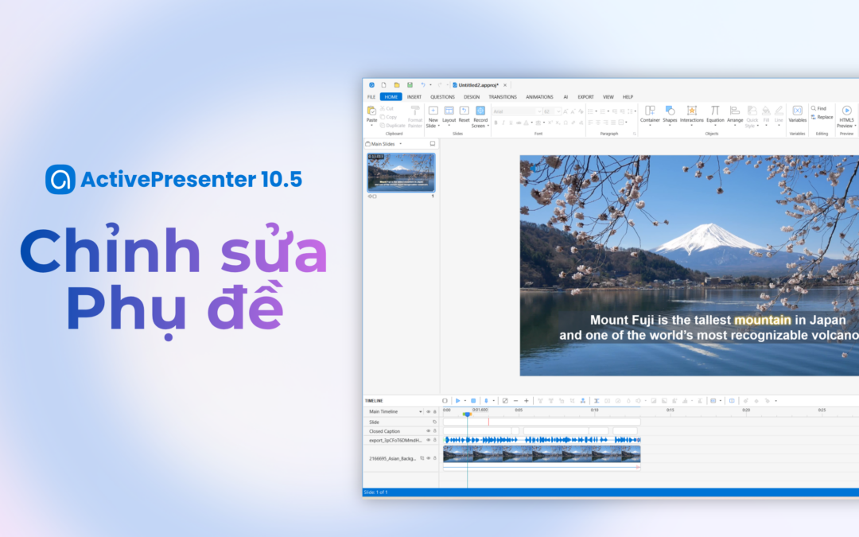Click the Interactions button
The width and height of the screenshot is (859, 537).
691,114
